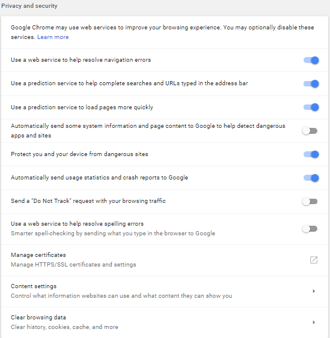
Task: Switch off Protect you from dangerous sites
Action: tap(311, 154)
